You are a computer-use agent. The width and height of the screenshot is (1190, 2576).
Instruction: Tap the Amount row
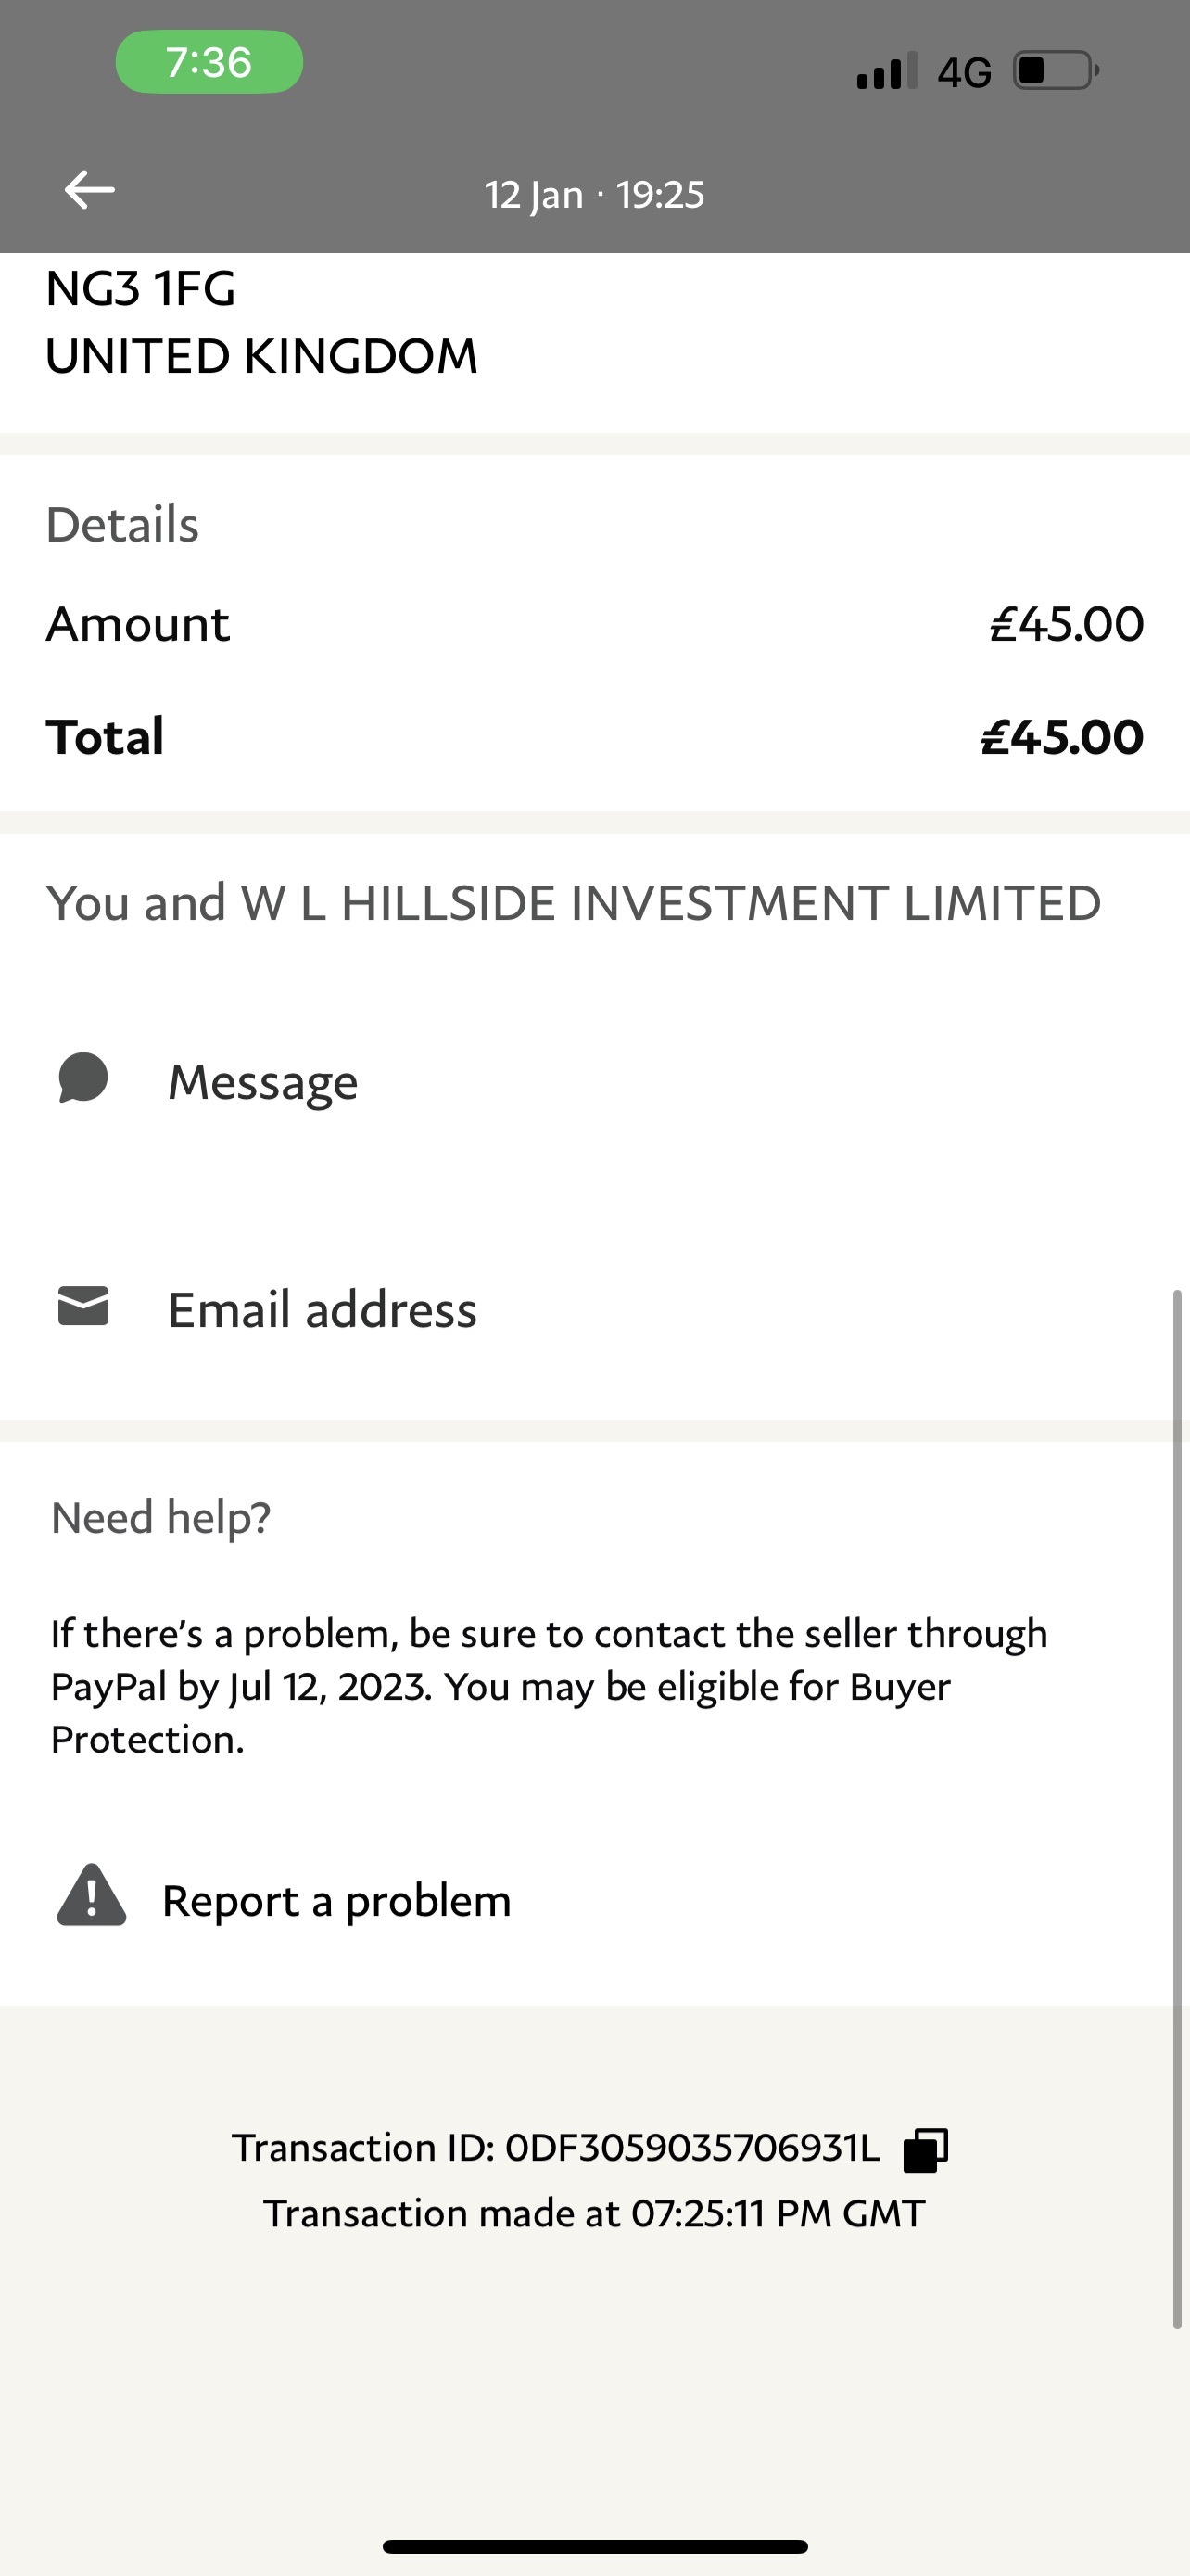tap(594, 624)
